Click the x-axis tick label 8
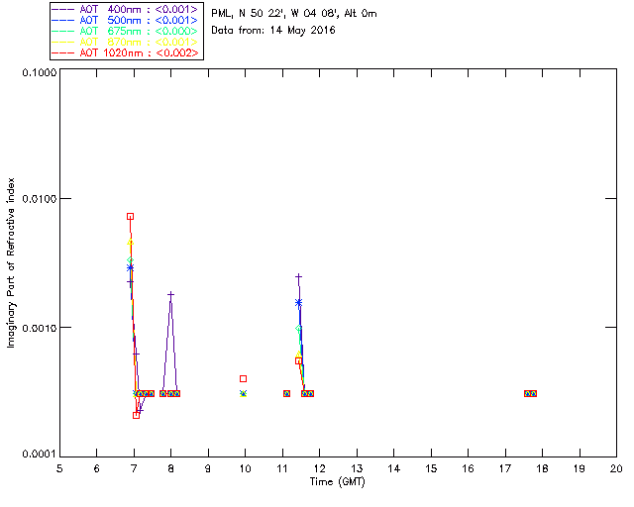 pos(171,468)
